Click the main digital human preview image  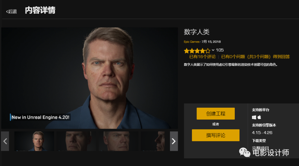pyautogui.click(x=89, y=78)
